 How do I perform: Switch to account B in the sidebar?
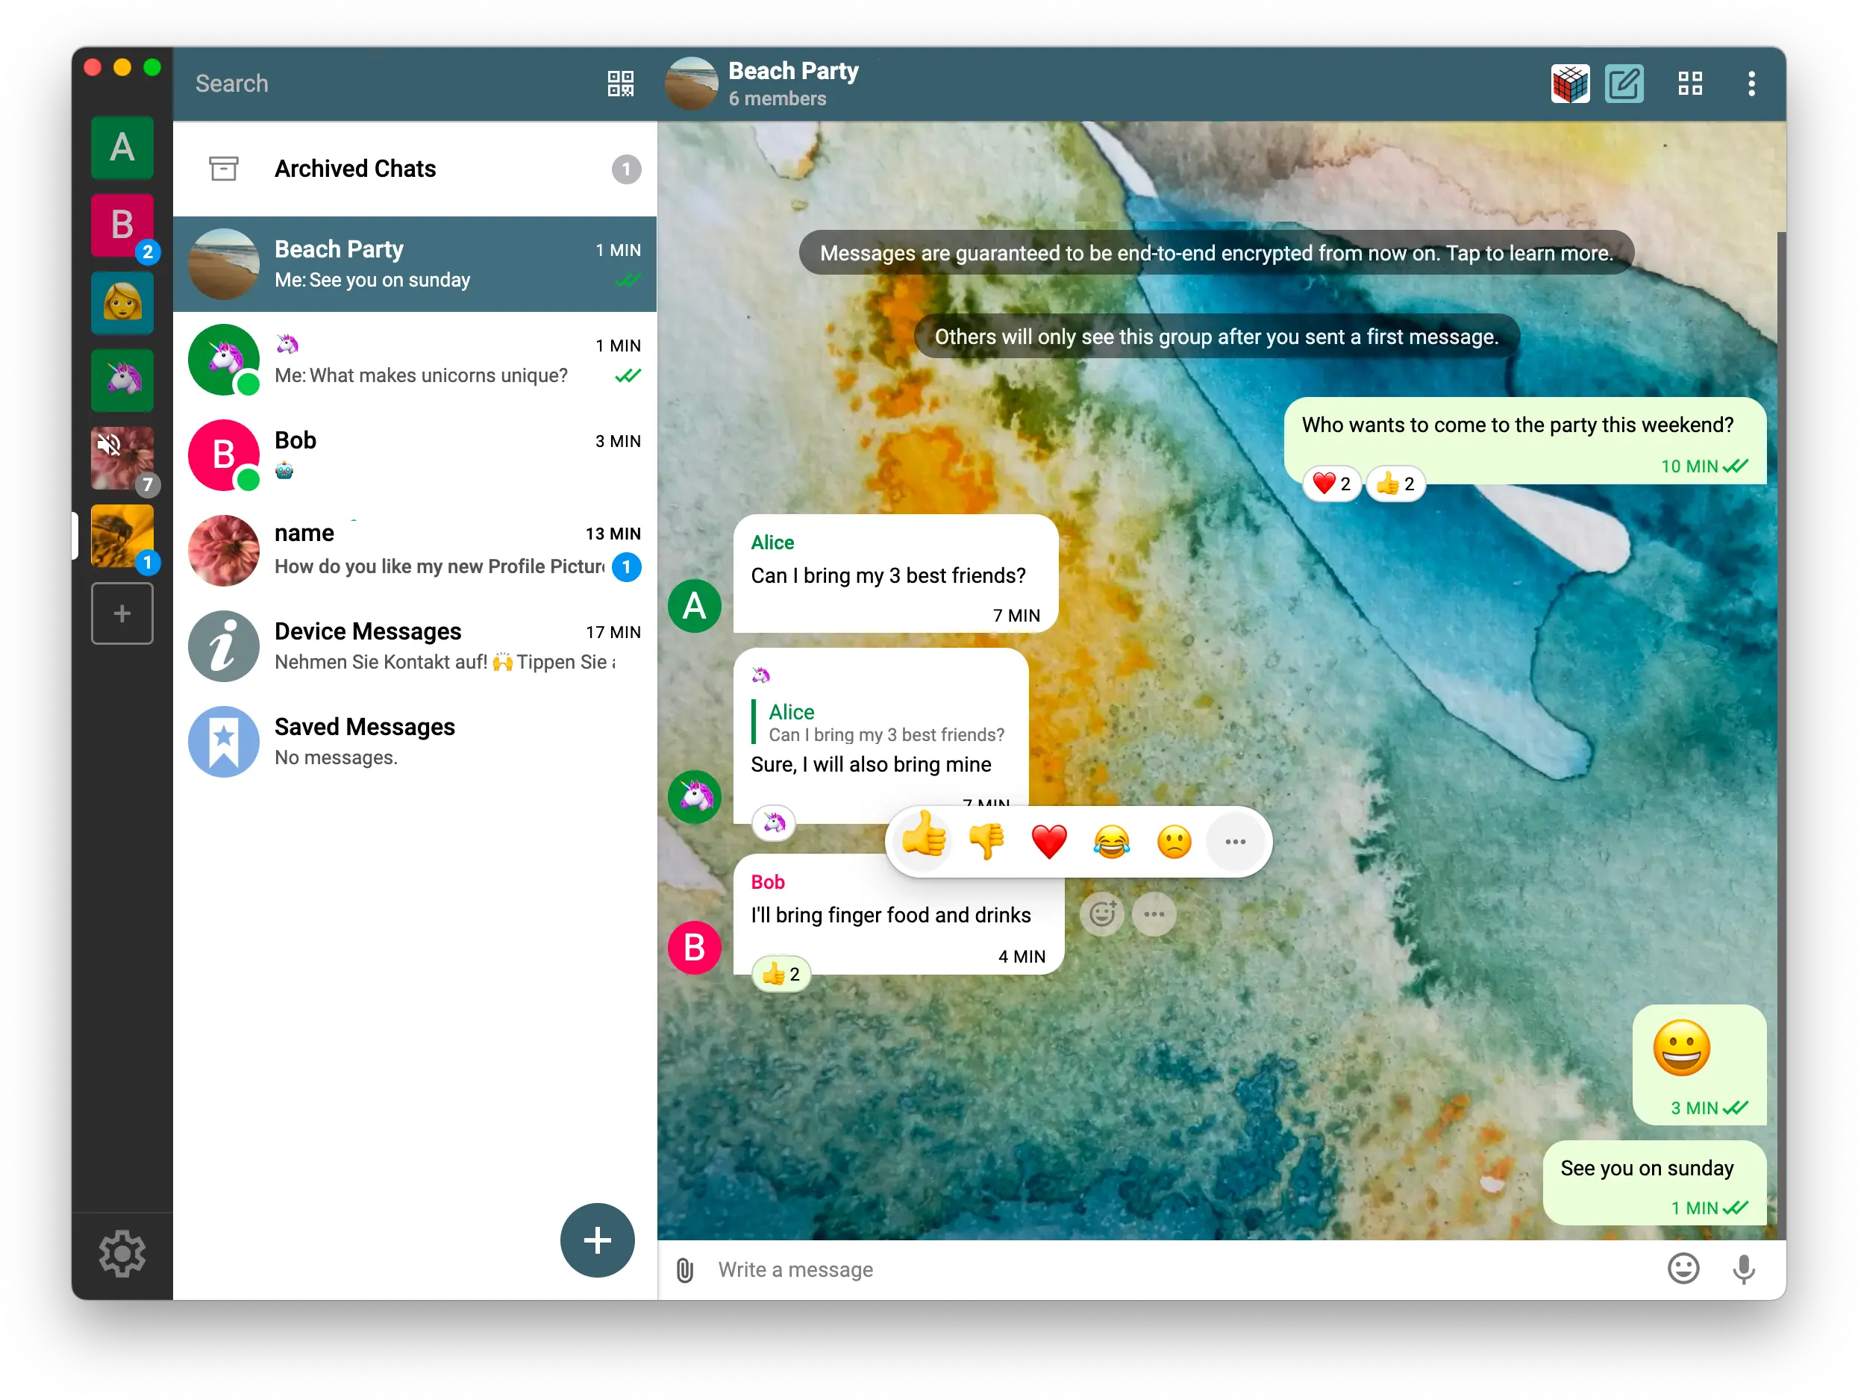[122, 225]
